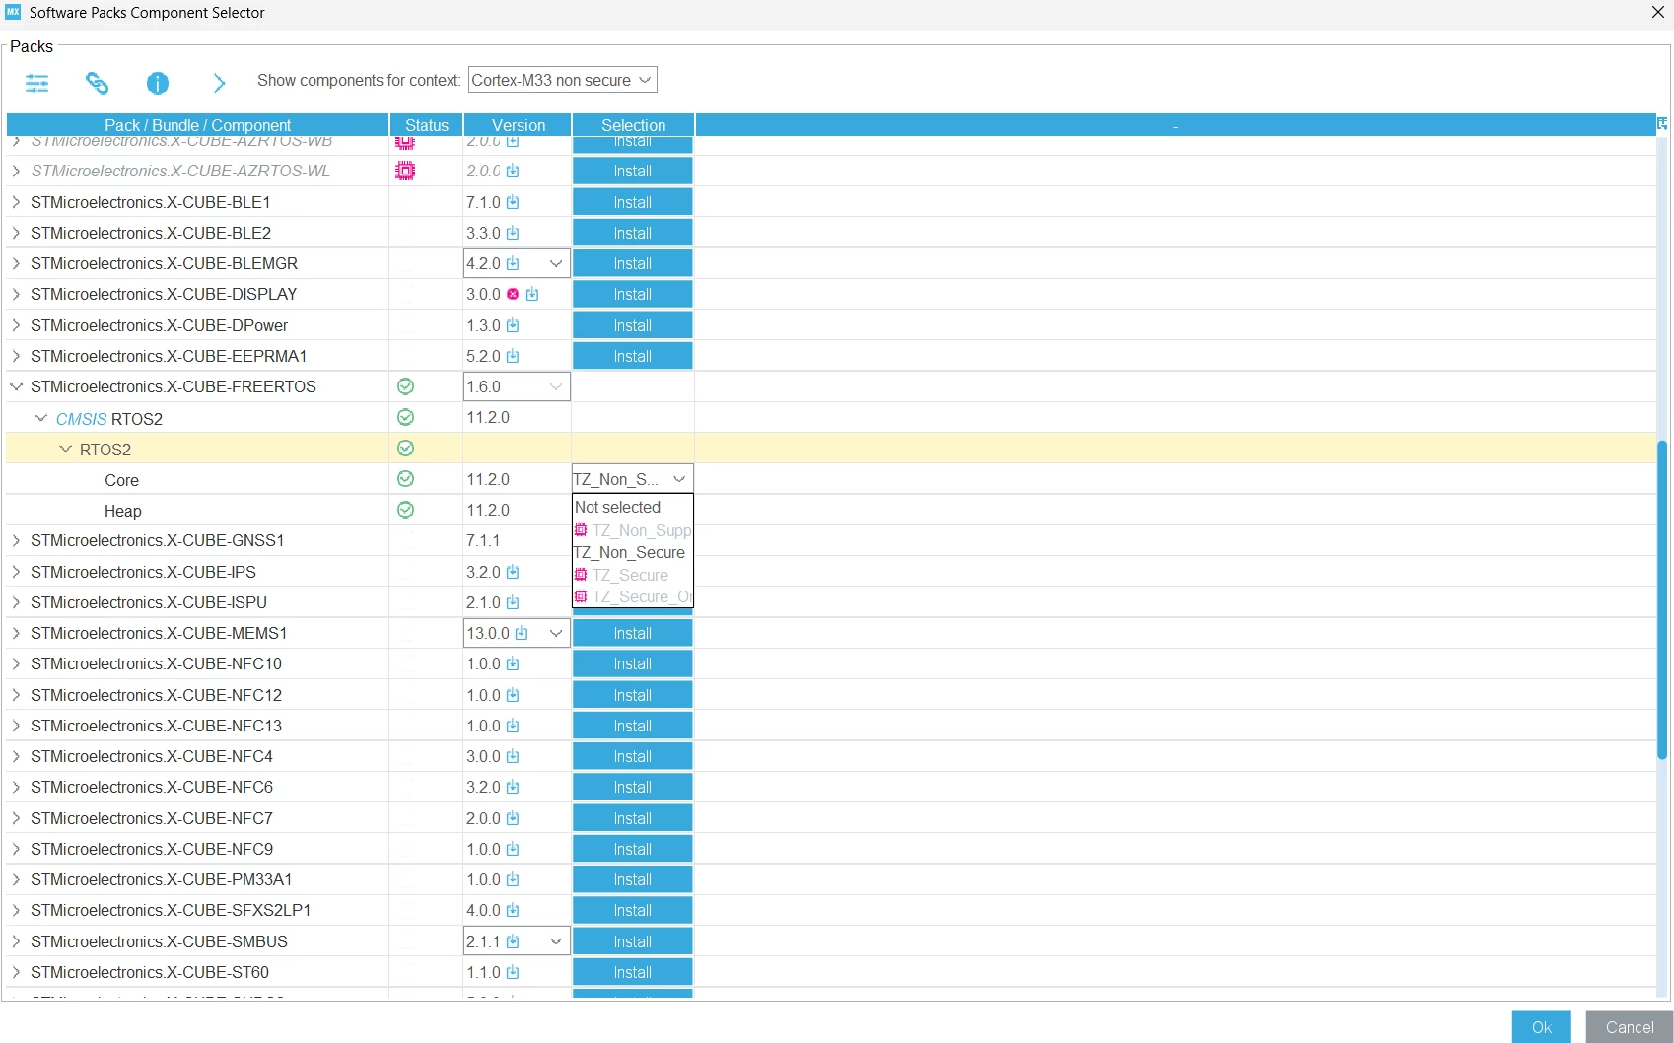Click the chain link dependencies icon
This screenshot has width=1674, height=1043.
[x=97, y=83]
